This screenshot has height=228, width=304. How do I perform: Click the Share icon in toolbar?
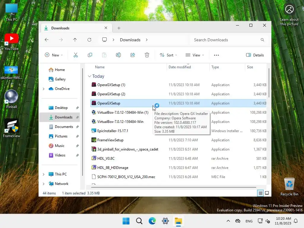(133, 55)
